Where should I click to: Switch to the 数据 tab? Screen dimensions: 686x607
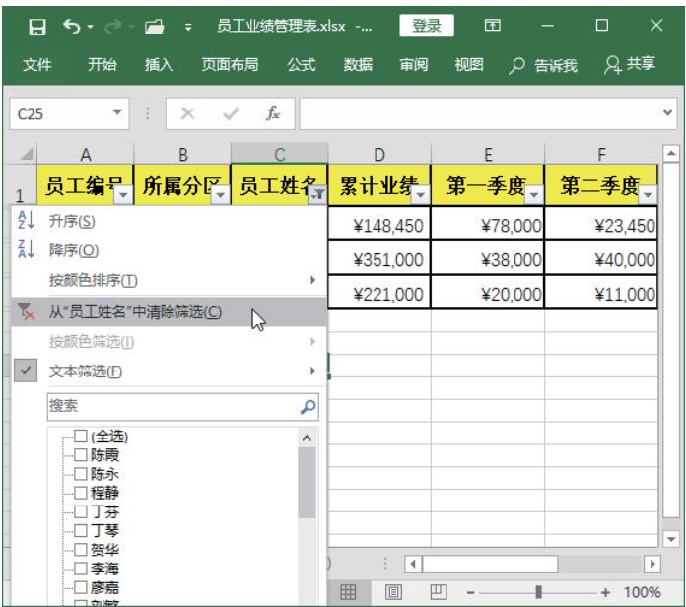[x=358, y=65]
